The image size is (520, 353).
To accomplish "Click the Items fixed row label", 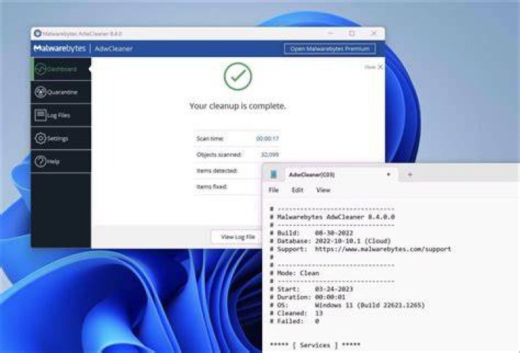I will point(212,187).
